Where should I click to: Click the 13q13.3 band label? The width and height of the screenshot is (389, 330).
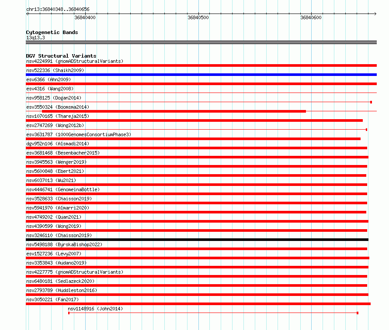tap(35, 38)
